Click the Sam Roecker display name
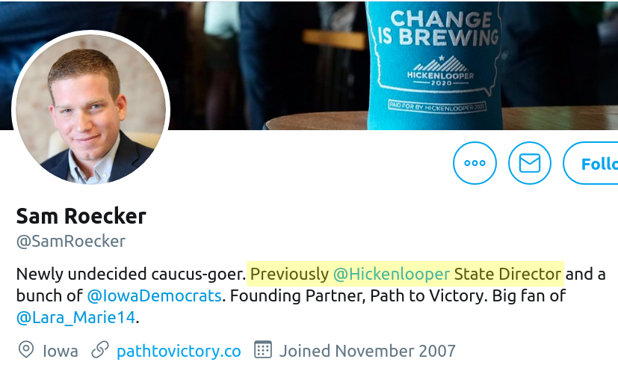This screenshot has width=618, height=374. [81, 216]
